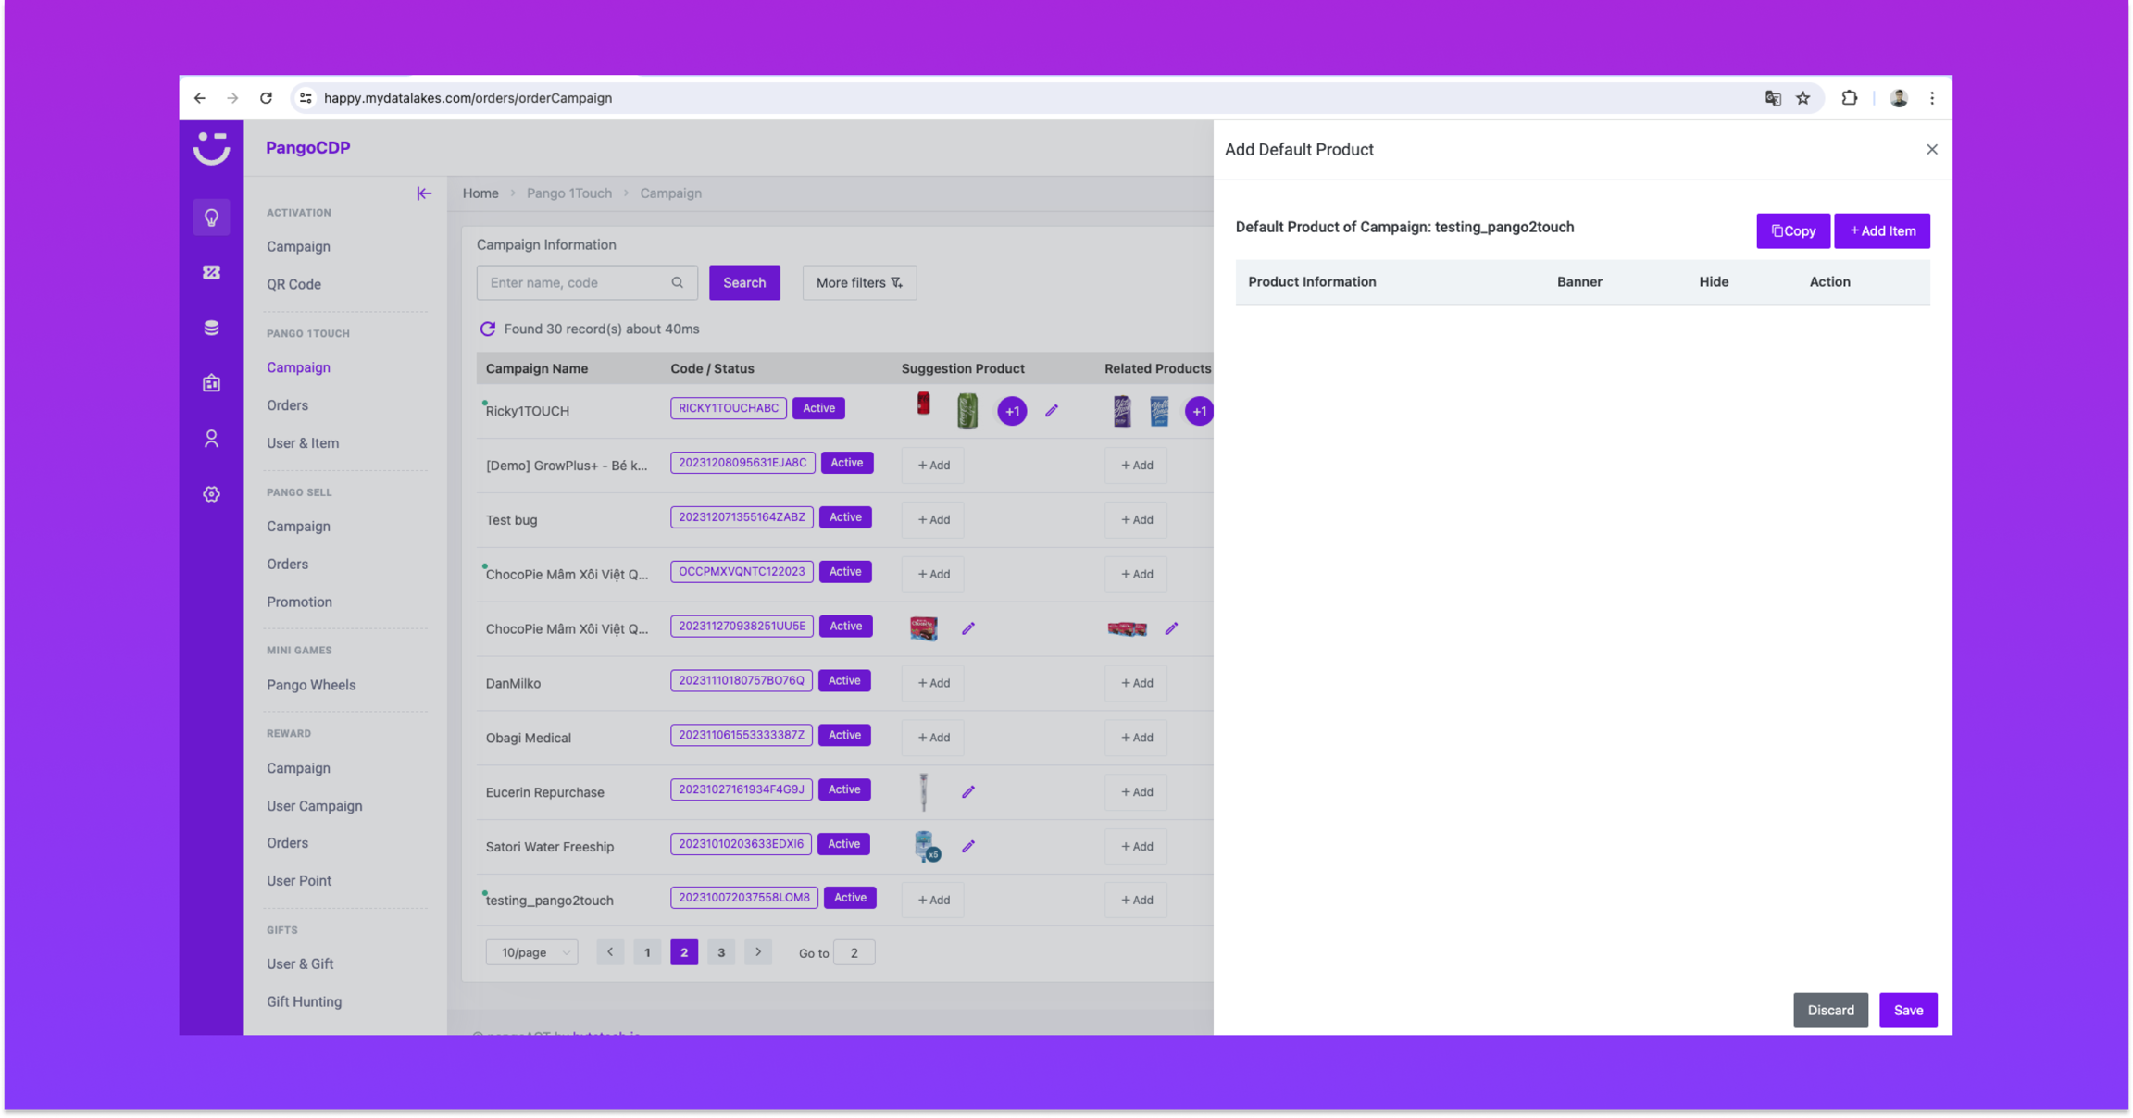Click the lightbulb icon in the left rail

pyautogui.click(x=211, y=217)
